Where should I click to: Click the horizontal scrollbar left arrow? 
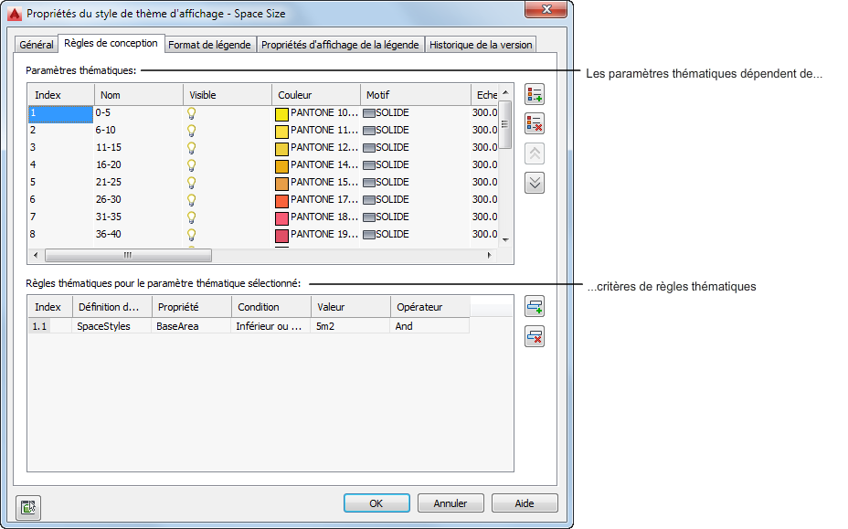click(x=36, y=255)
